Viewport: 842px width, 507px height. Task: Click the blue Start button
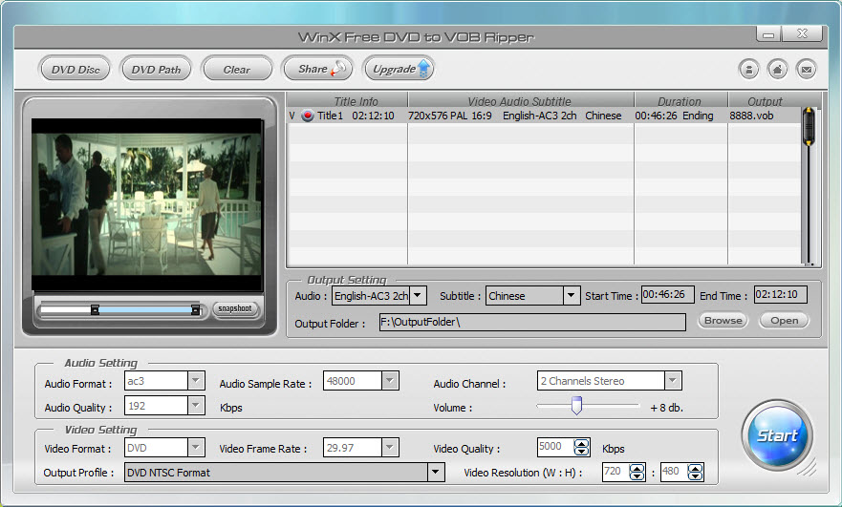(x=776, y=435)
